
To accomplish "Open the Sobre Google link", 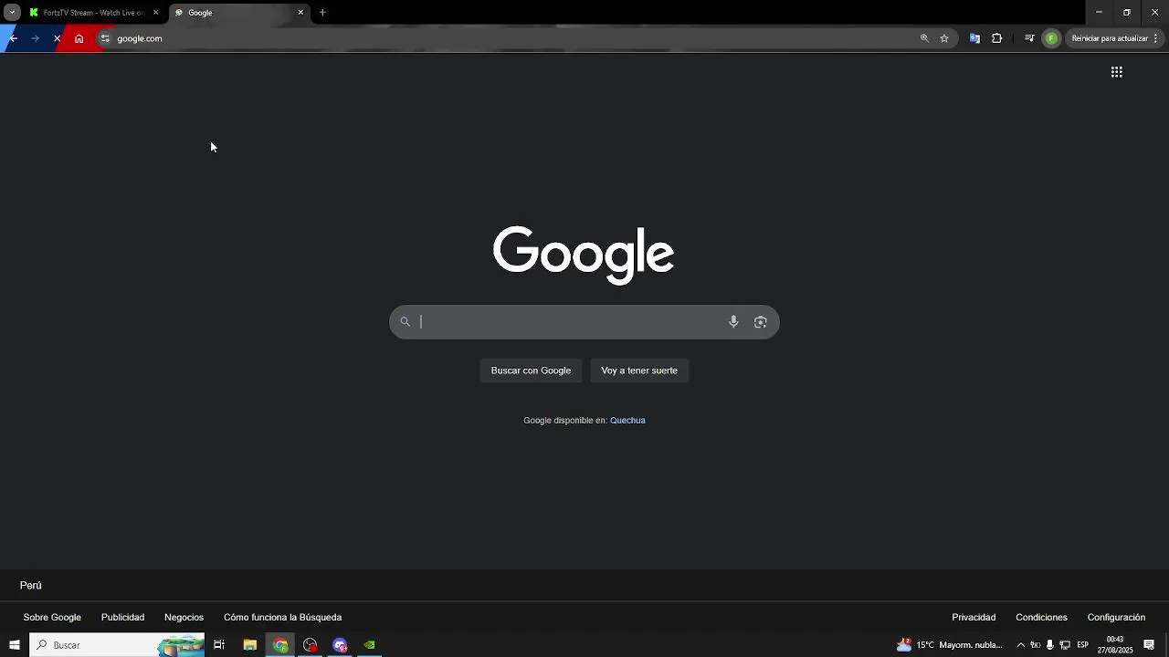I will pyautogui.click(x=52, y=618).
